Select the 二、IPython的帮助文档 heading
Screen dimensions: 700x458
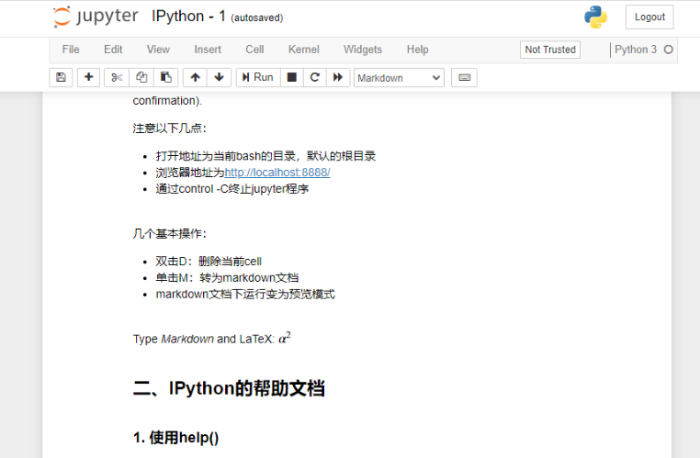[x=229, y=388]
